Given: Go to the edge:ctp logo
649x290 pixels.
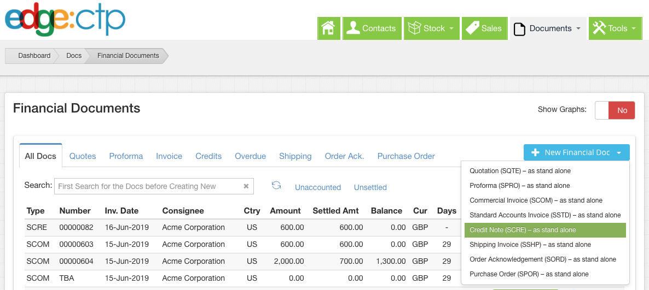Looking at the screenshot, I should pos(65,20).
